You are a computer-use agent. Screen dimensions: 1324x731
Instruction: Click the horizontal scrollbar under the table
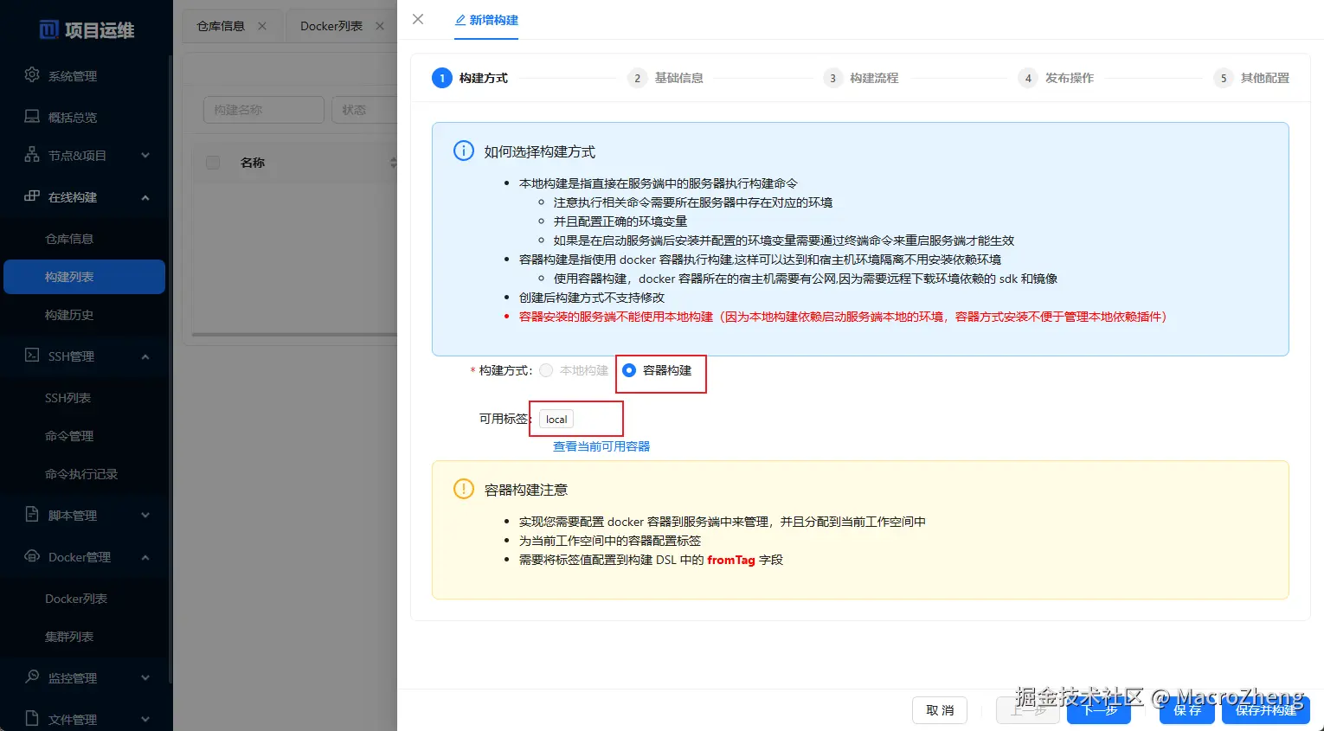pyautogui.click(x=294, y=335)
